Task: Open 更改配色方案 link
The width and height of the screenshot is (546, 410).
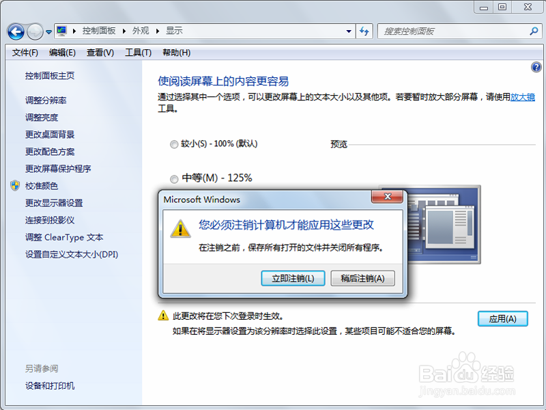Action: [x=50, y=152]
